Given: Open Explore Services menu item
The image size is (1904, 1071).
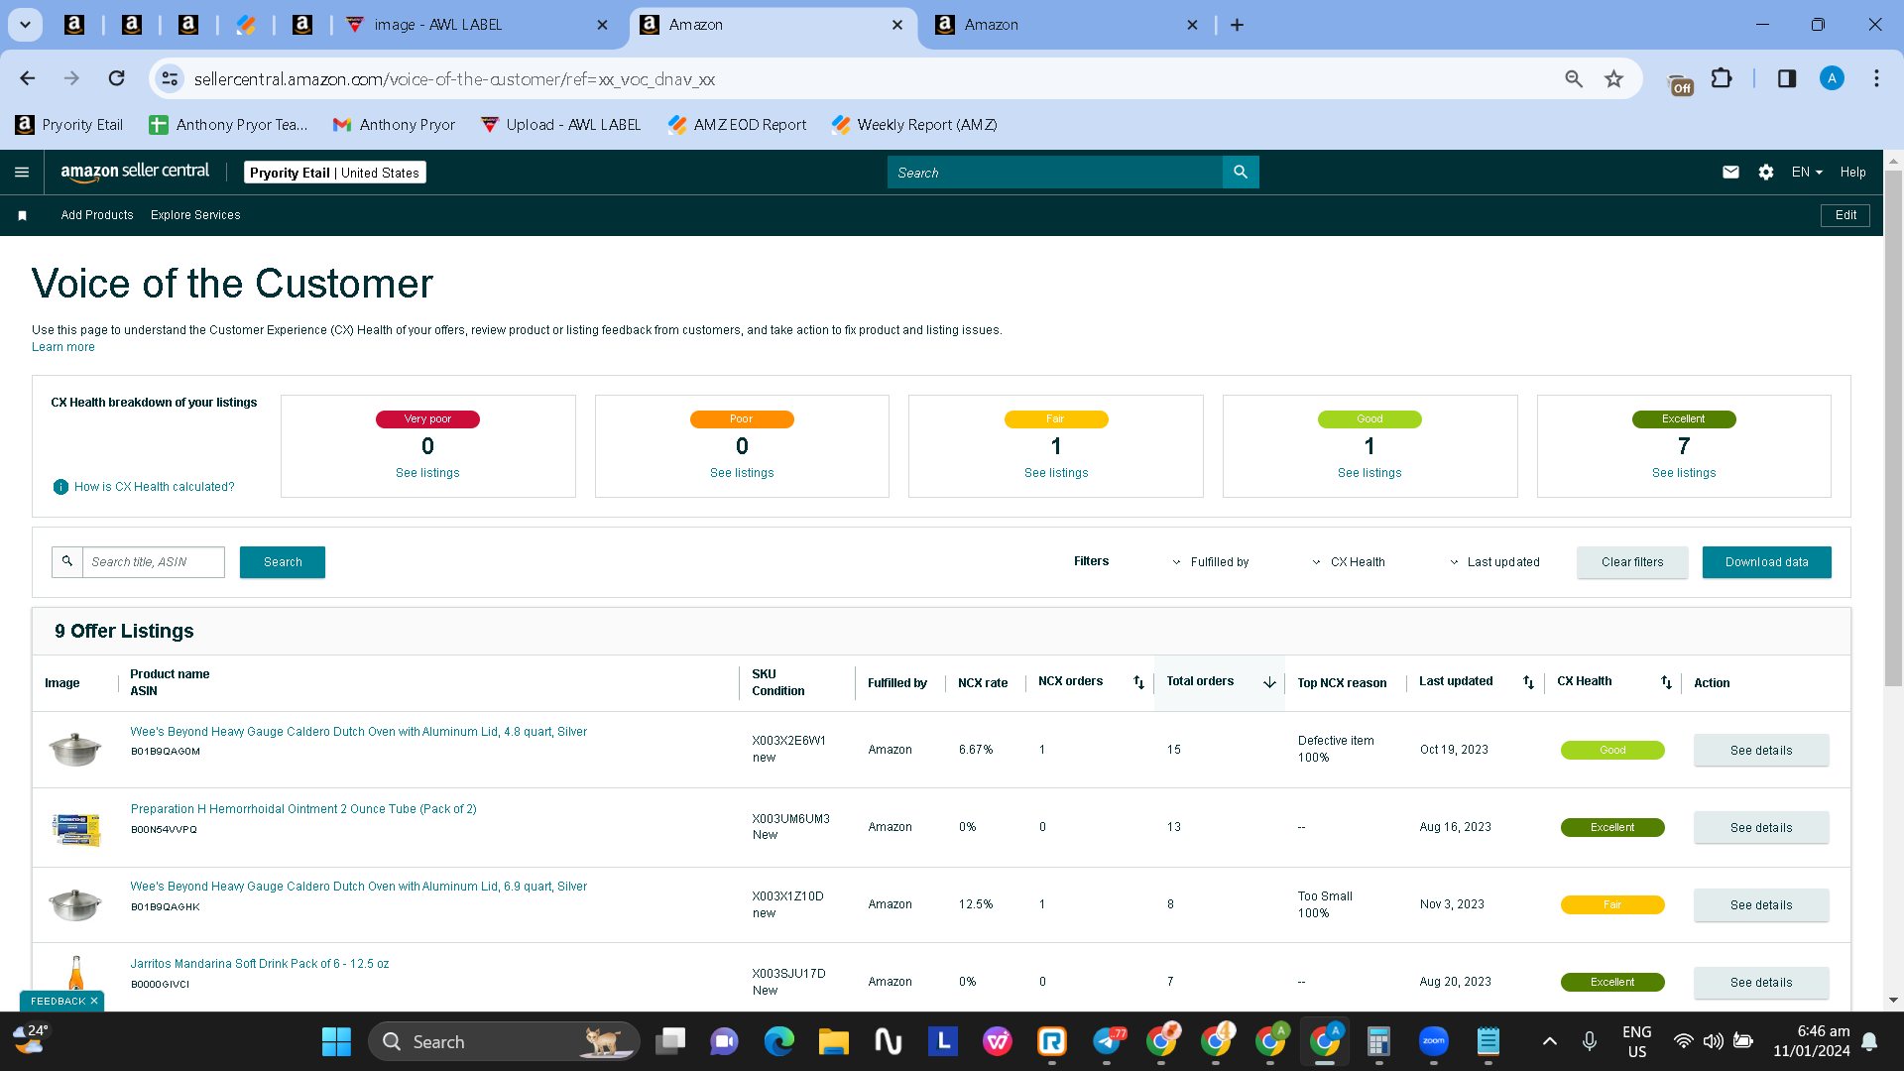Looking at the screenshot, I should [195, 215].
